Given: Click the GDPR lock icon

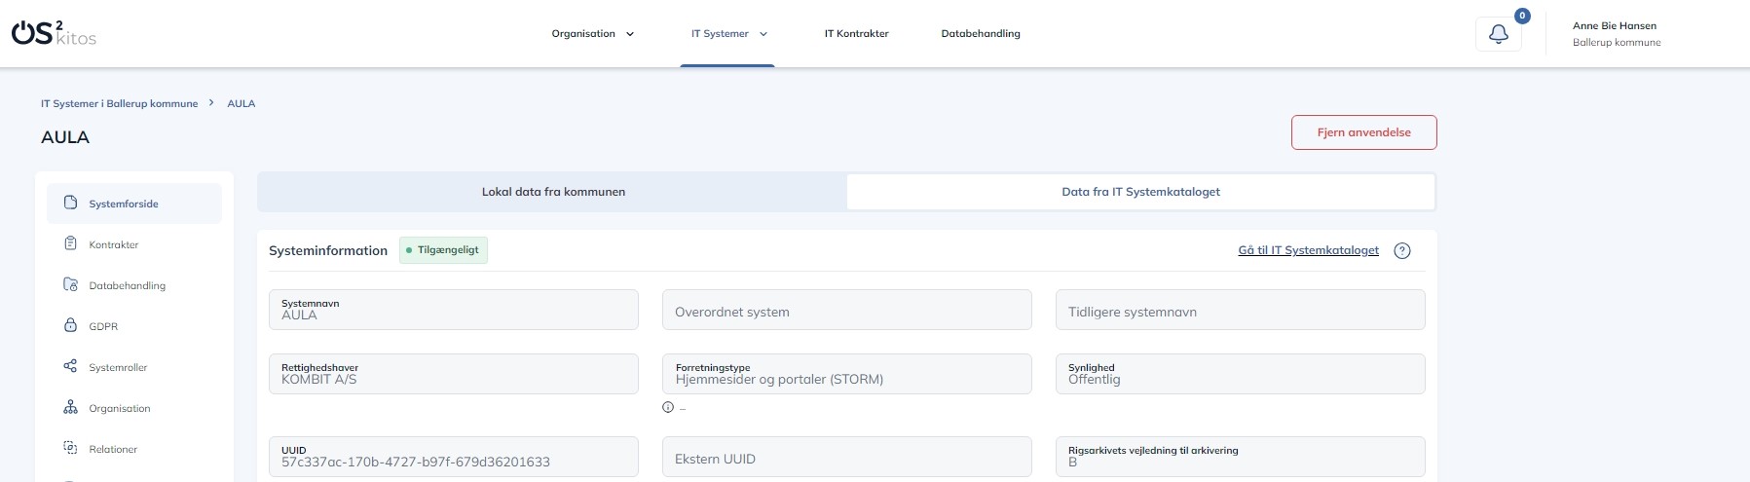Looking at the screenshot, I should (70, 325).
